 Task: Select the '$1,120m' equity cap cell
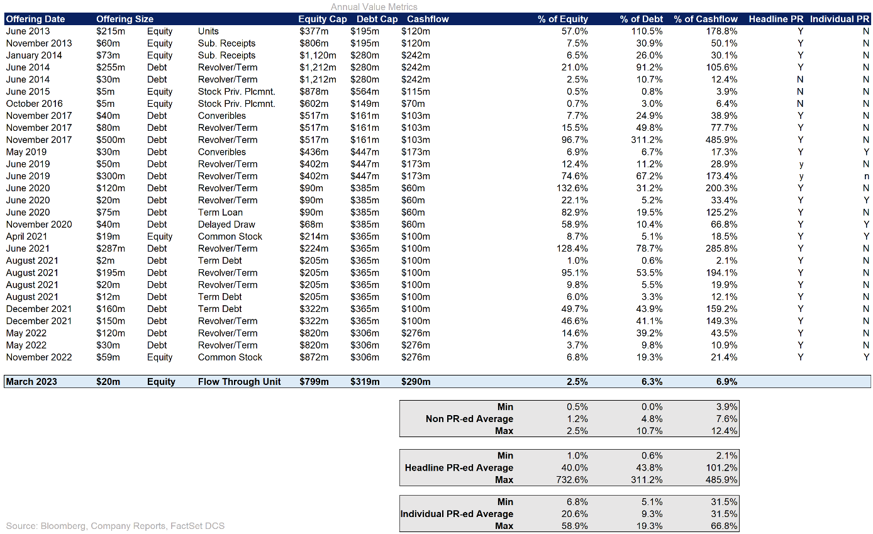point(318,55)
